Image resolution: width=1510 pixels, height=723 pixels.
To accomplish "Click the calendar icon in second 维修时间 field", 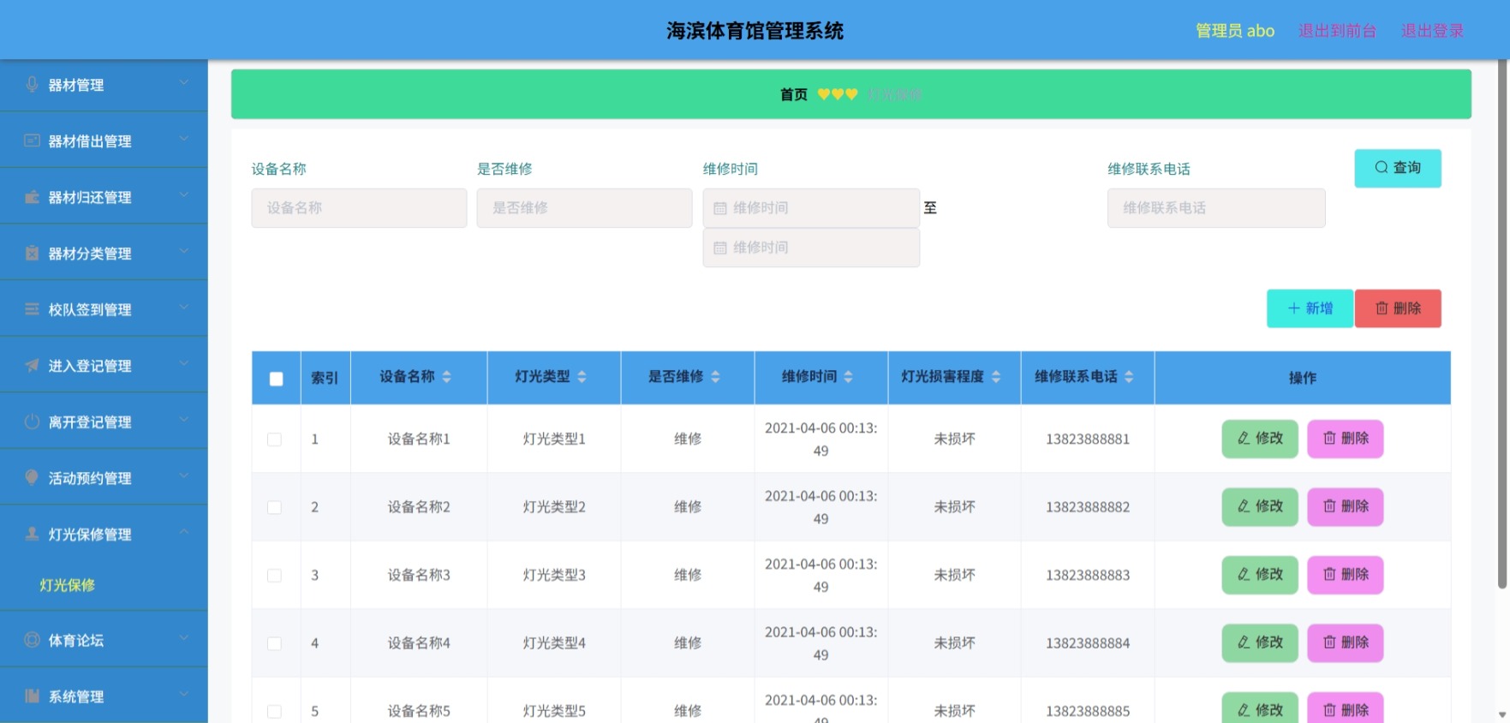I will click(x=720, y=248).
